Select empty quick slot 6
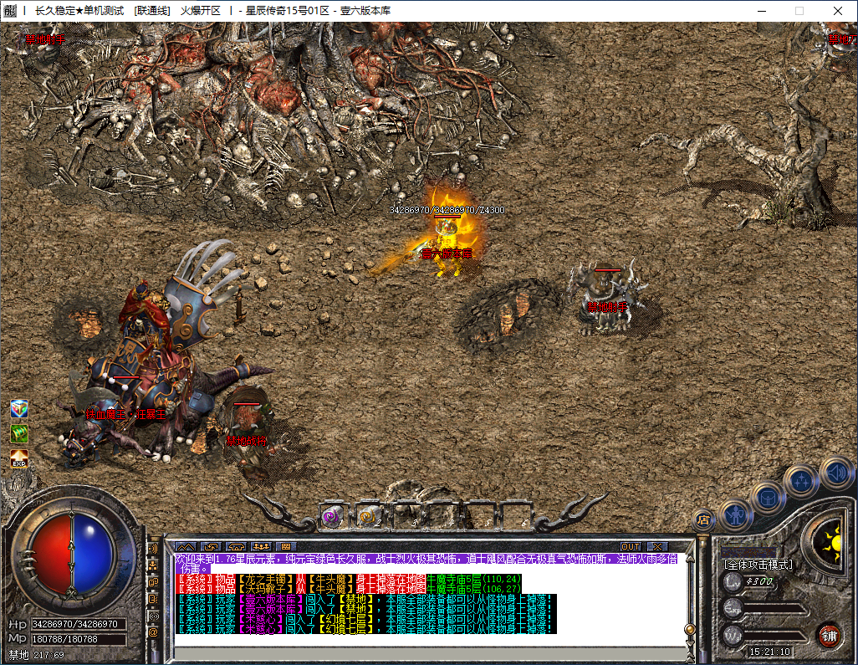The height and width of the screenshot is (665, 858). (515, 516)
